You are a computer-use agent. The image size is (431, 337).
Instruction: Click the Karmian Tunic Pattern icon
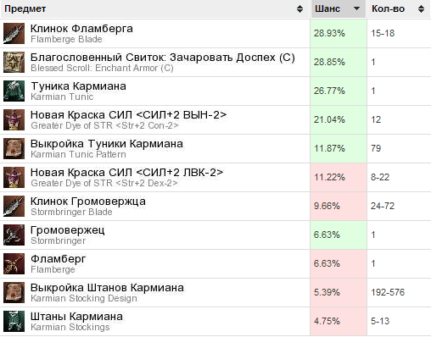14,149
